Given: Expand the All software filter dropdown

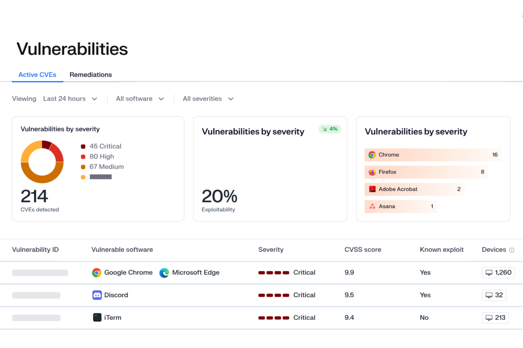Looking at the screenshot, I should [x=140, y=99].
